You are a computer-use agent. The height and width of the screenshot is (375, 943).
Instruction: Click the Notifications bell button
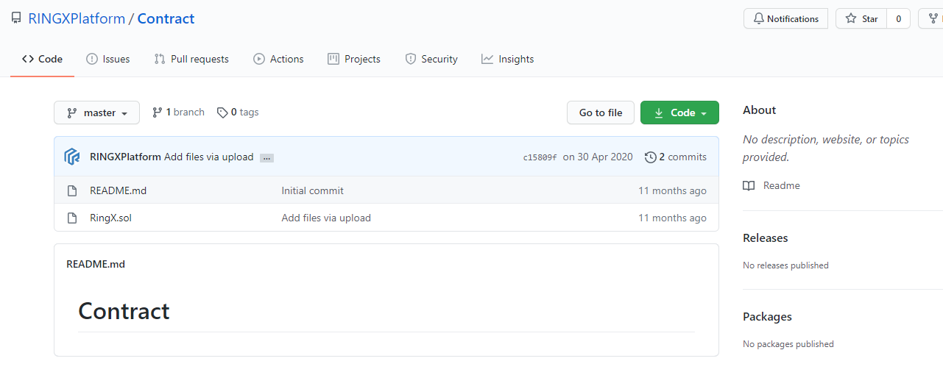point(785,19)
